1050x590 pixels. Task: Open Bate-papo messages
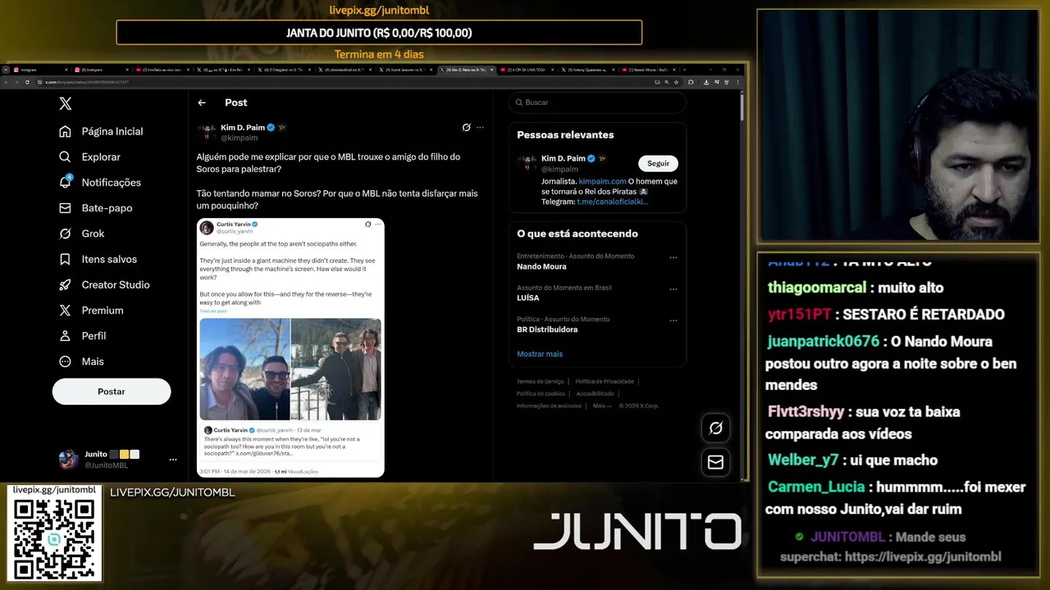pyautogui.click(x=95, y=208)
